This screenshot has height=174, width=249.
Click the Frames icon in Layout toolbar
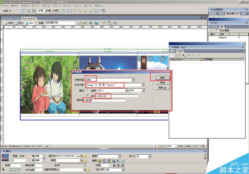tap(96, 11)
